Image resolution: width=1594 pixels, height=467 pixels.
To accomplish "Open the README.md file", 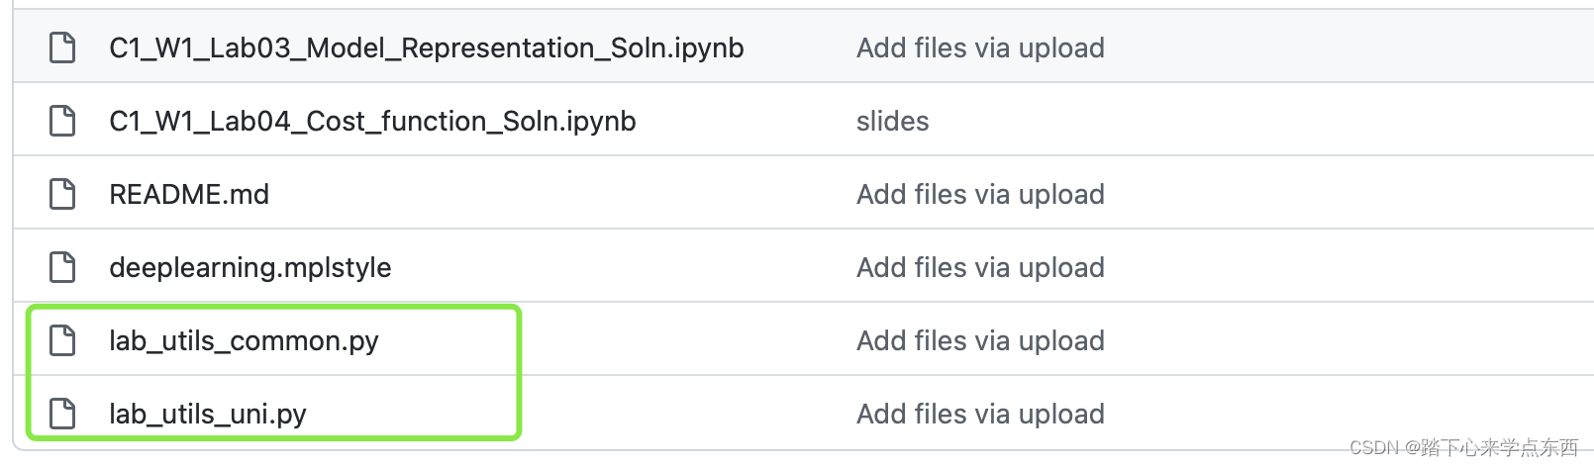I will [x=189, y=194].
